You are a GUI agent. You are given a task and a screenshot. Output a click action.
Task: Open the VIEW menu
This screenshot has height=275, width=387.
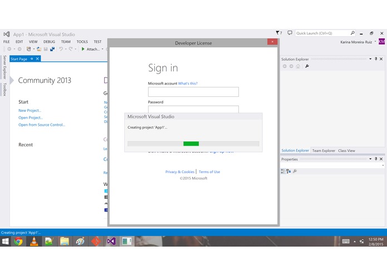(x=33, y=42)
